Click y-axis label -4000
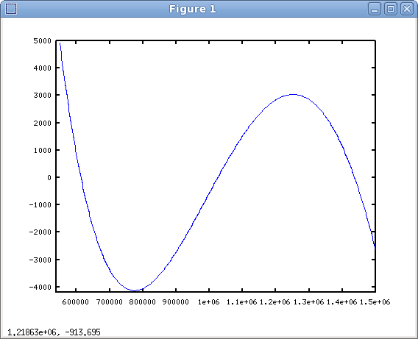This screenshot has height=339, width=418. pos(40,288)
